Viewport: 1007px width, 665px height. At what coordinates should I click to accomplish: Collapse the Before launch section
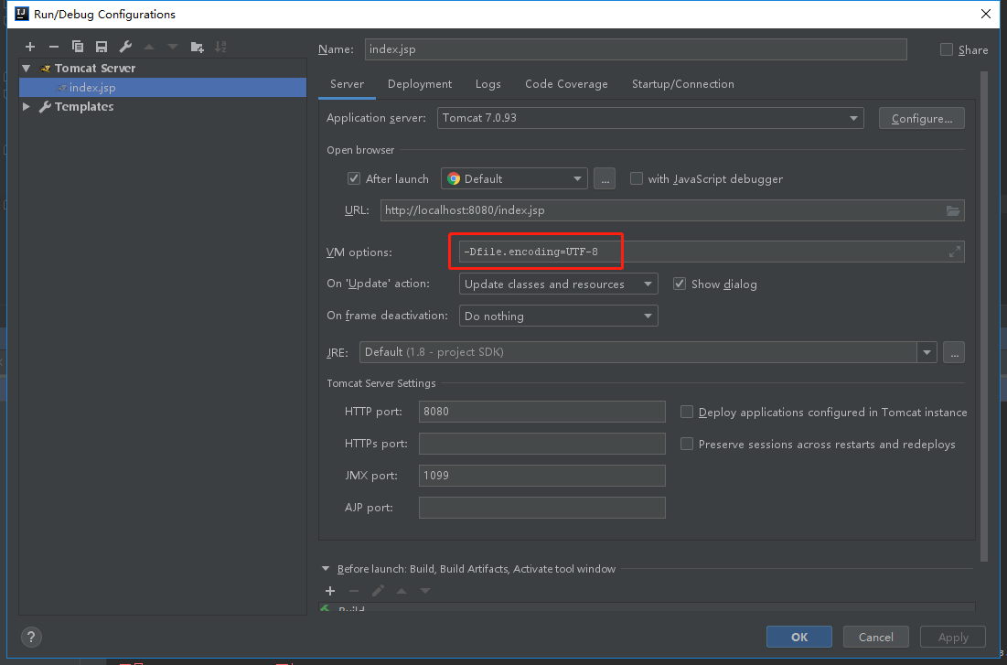[x=326, y=569]
